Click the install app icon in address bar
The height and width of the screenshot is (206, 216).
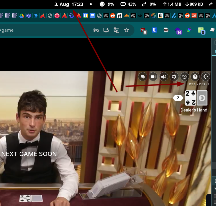pyautogui.click(x=106, y=30)
